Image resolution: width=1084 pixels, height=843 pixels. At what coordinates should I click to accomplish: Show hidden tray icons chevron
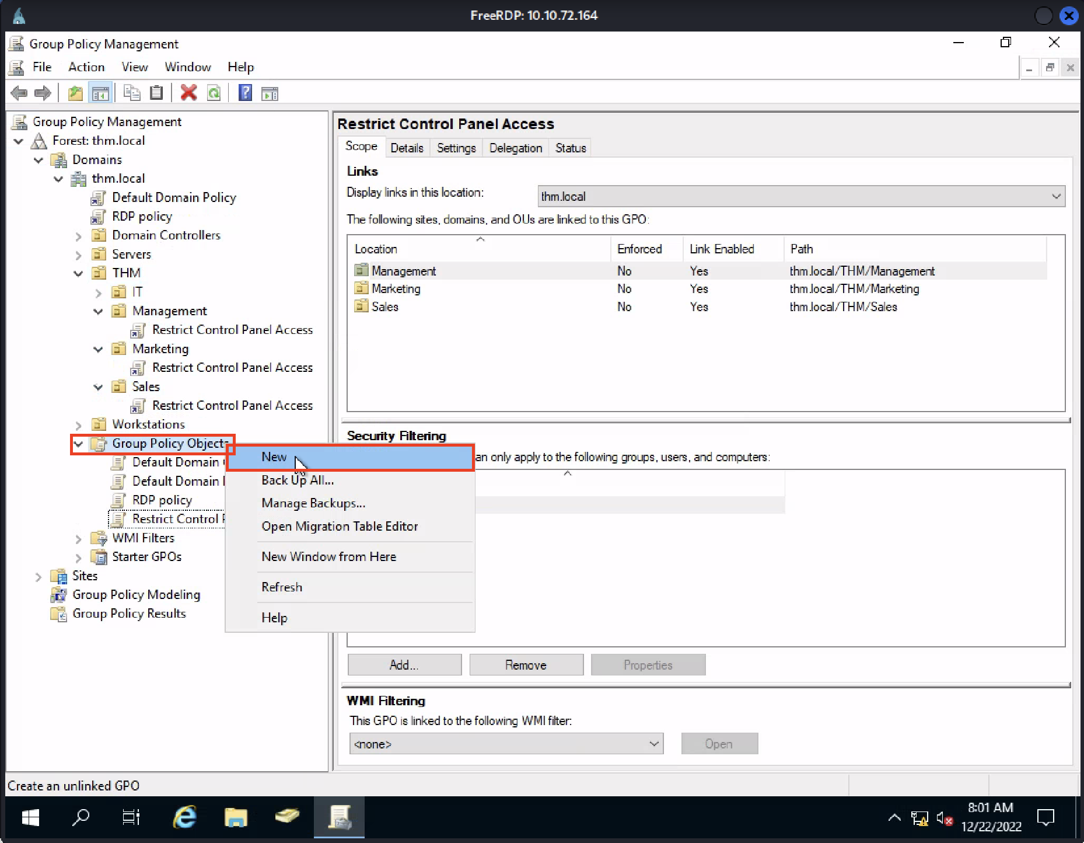[x=894, y=818]
